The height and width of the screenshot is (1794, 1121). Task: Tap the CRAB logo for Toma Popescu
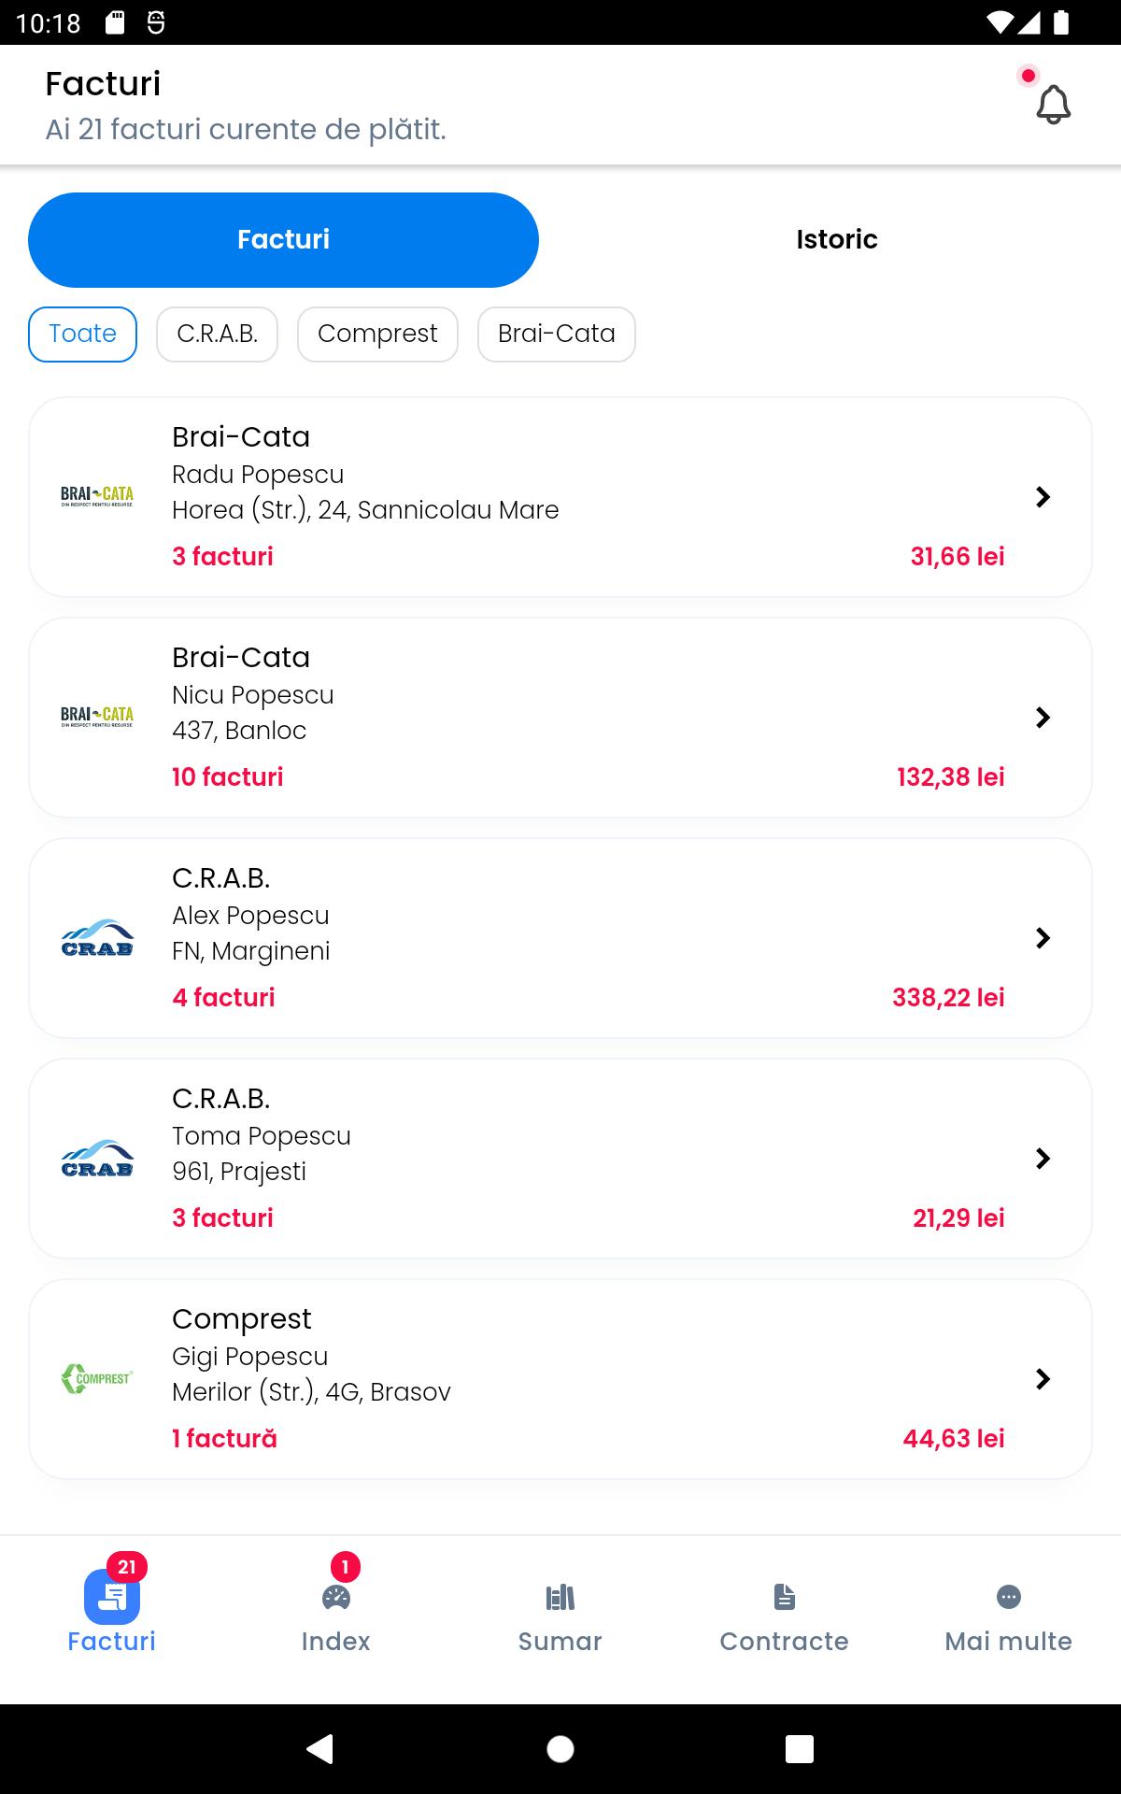click(97, 1159)
